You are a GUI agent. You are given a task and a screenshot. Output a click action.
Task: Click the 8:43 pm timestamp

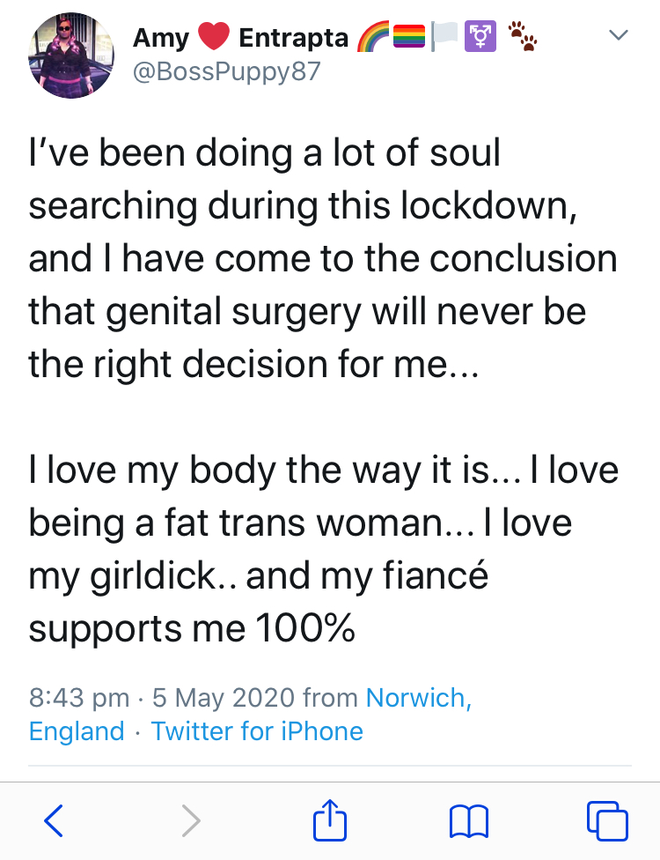coord(79,698)
